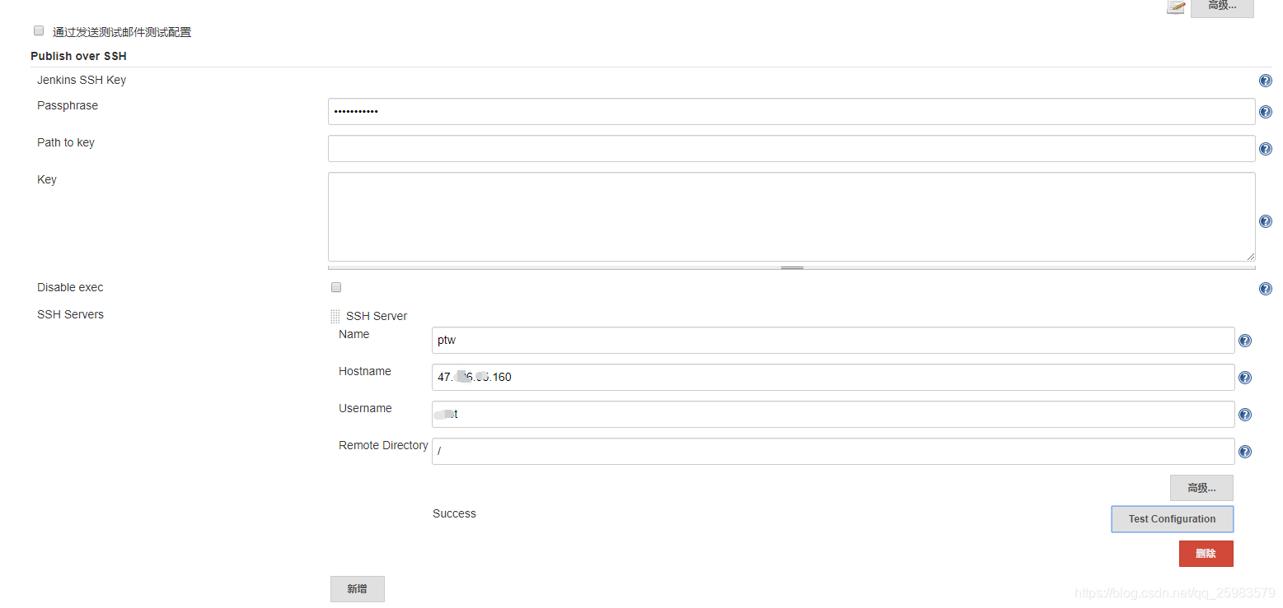Click the Success status text
Screen dimensions: 1283x608
coord(454,513)
